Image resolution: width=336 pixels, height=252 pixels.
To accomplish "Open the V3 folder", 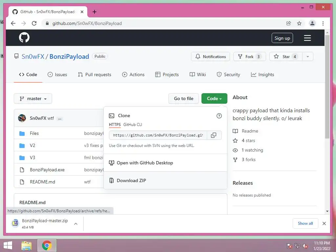I will coord(32,158).
